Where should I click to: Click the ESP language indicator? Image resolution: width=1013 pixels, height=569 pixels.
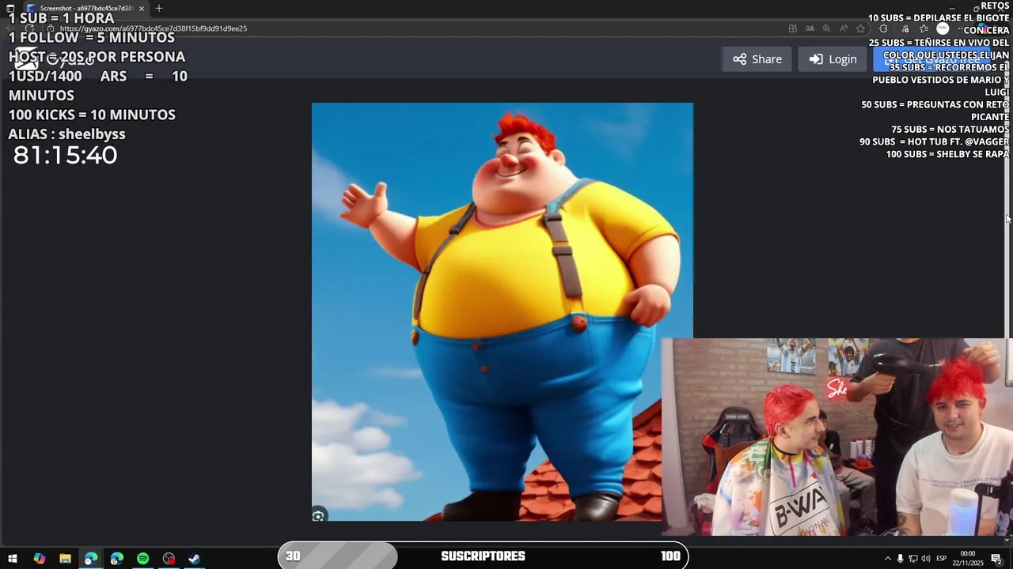[942, 559]
